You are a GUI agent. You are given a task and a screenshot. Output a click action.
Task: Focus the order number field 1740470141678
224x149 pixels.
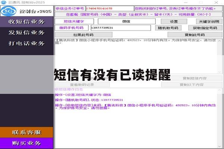point(109,9)
